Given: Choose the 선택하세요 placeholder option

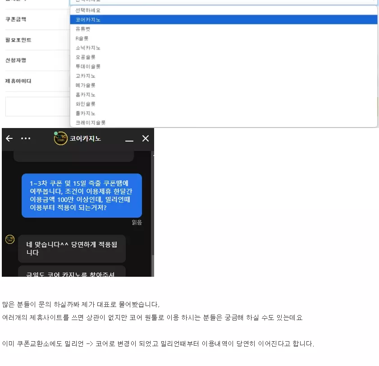Looking at the screenshot, I should pos(224,10).
